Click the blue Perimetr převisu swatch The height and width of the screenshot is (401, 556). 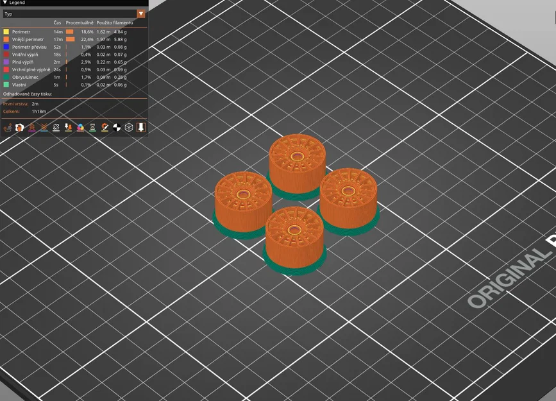pos(6,47)
